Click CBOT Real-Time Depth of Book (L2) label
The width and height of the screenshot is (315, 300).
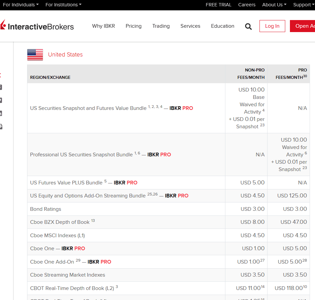click(72, 288)
